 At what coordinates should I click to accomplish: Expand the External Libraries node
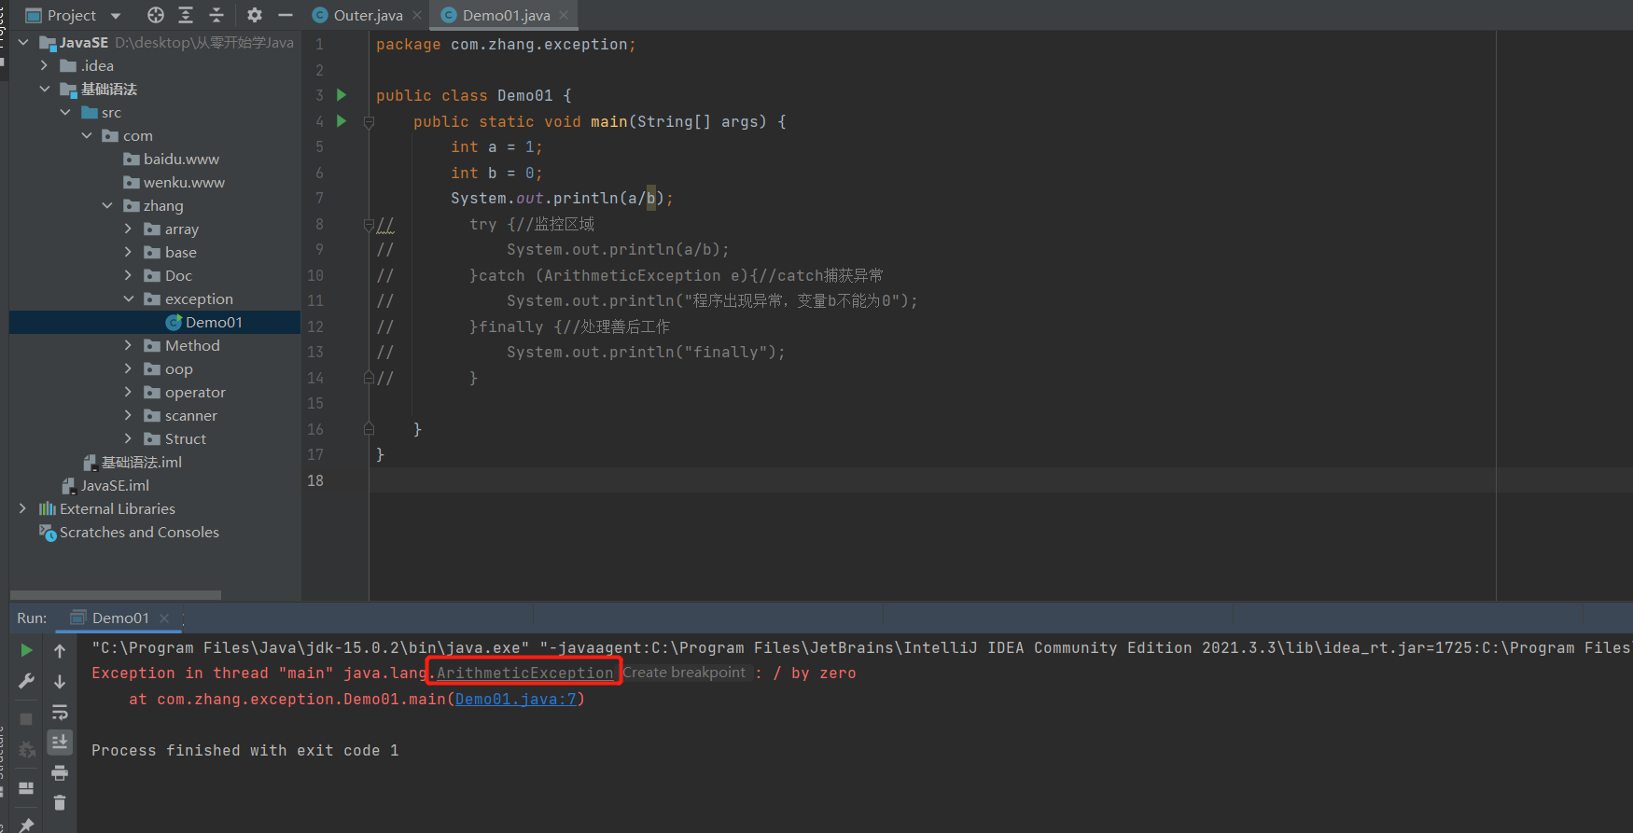pyautogui.click(x=23, y=508)
